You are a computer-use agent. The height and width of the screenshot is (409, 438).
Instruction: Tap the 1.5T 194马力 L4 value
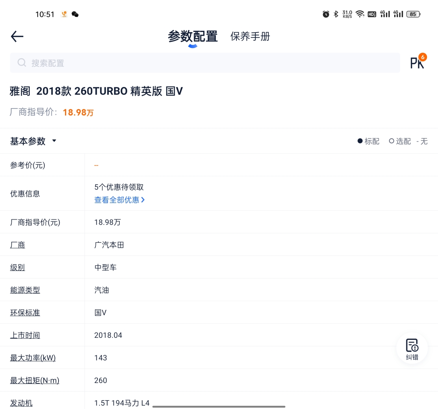pos(122,403)
